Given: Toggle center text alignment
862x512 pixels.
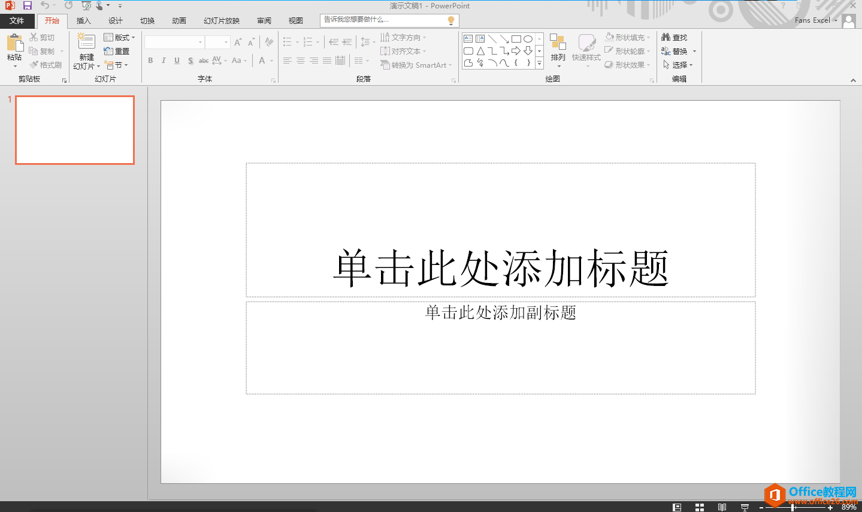Looking at the screenshot, I should click(x=301, y=61).
